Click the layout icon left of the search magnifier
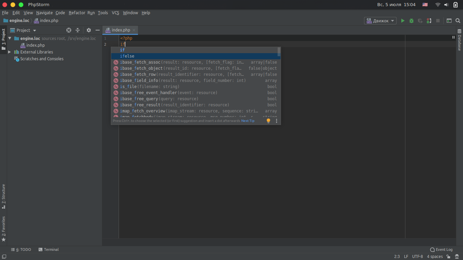Screen dimensions: 463x260 point(449,21)
